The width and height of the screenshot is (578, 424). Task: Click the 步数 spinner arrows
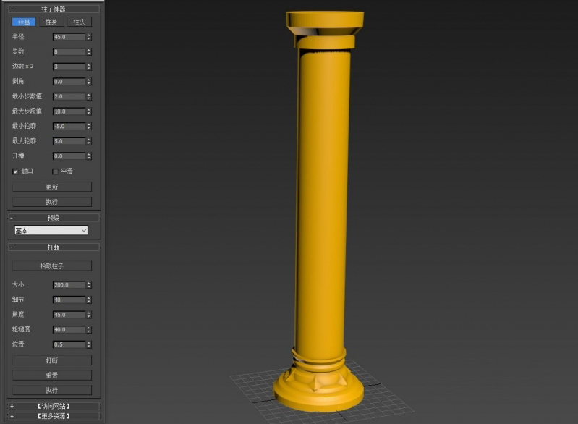[89, 52]
